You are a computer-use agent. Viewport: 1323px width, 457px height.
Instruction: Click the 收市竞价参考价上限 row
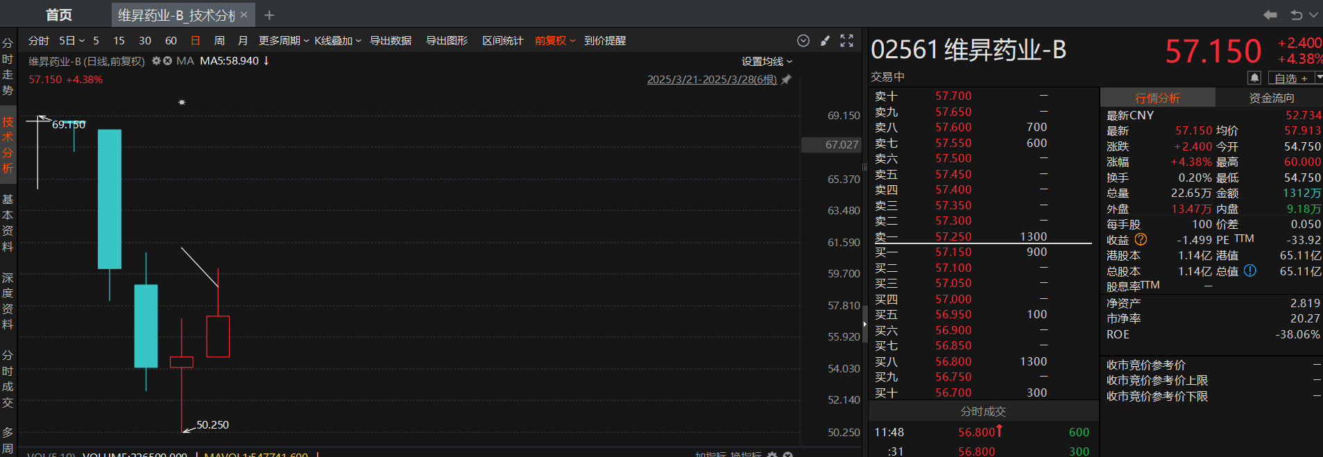[1213, 380]
